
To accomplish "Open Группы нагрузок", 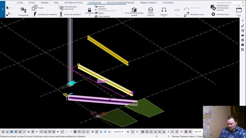I will (151, 11).
